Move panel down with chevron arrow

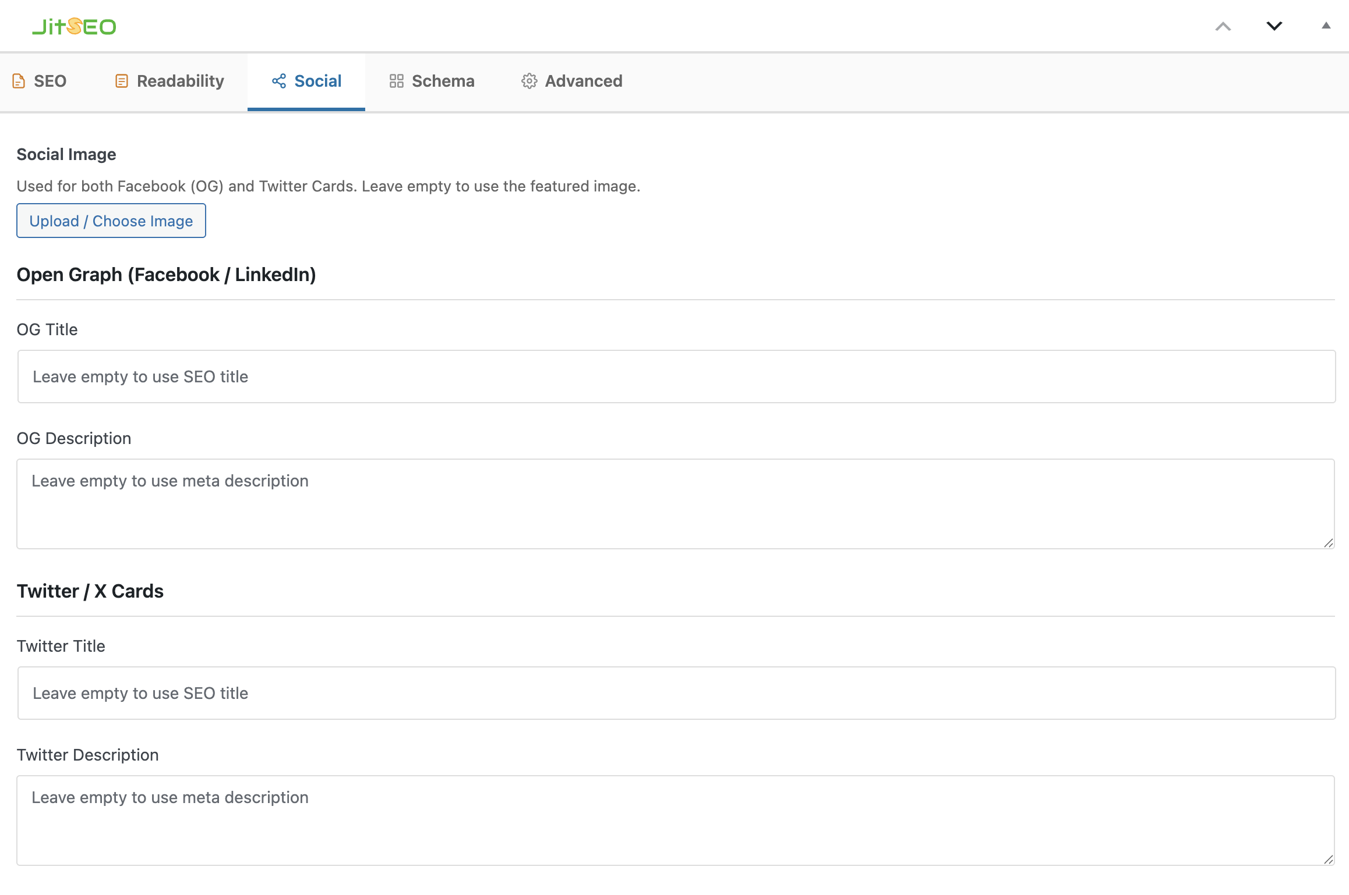coord(1274,26)
